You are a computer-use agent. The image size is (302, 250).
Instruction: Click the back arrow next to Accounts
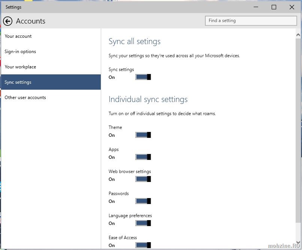[x=7, y=21]
